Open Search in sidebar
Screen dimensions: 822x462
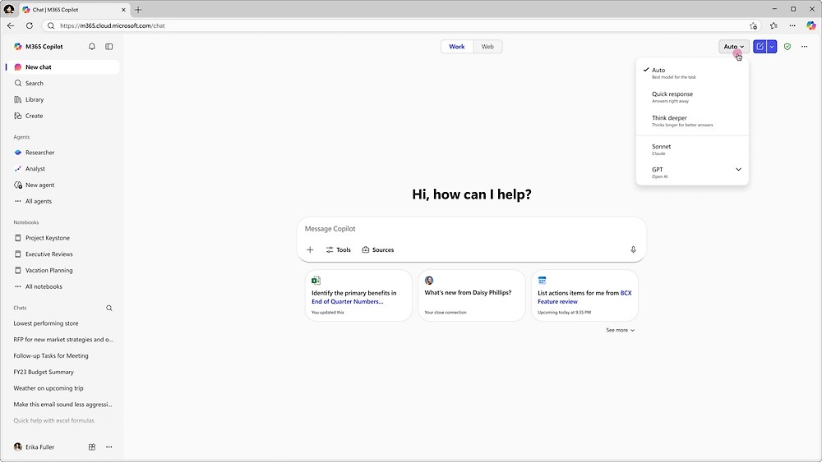pyautogui.click(x=63, y=83)
